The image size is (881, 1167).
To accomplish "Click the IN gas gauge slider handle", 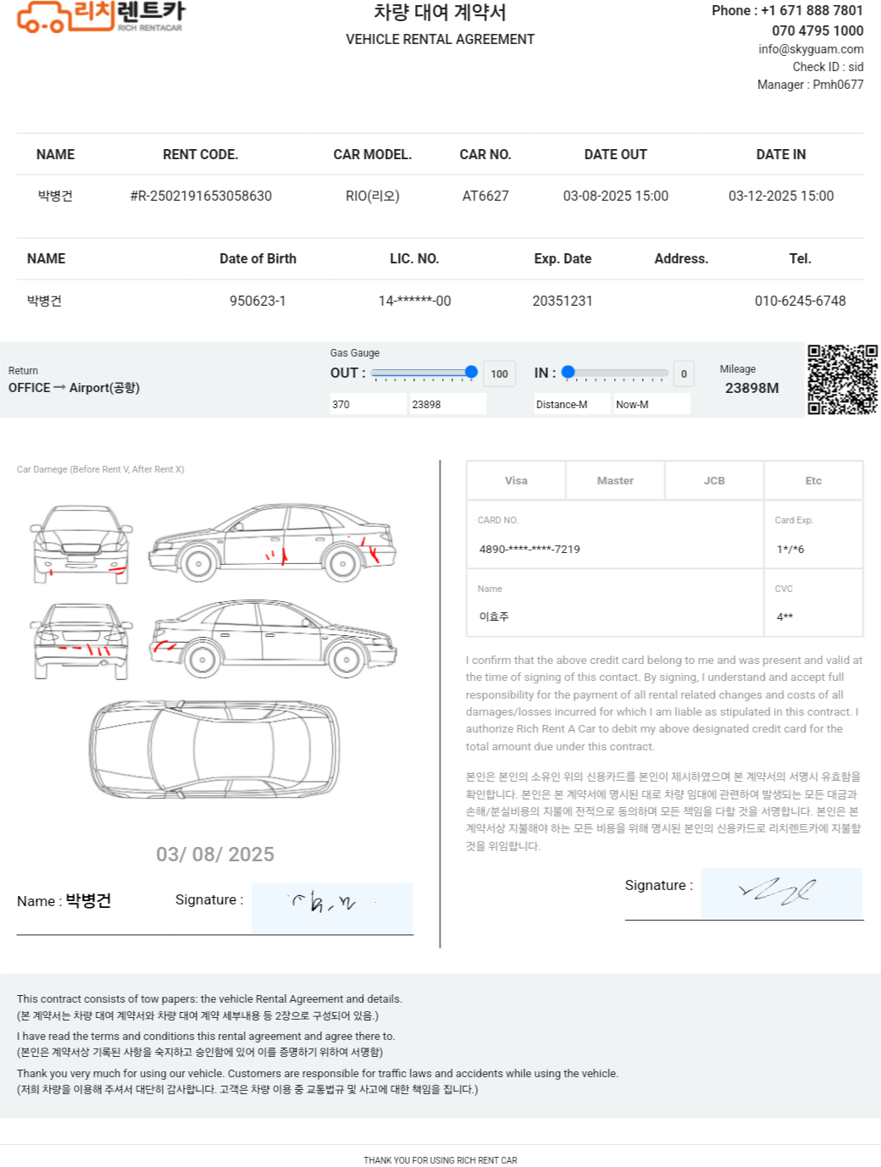I will pos(568,372).
